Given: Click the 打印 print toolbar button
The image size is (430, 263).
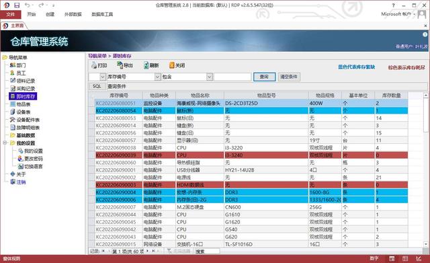Looking at the screenshot, I should tap(99, 65).
